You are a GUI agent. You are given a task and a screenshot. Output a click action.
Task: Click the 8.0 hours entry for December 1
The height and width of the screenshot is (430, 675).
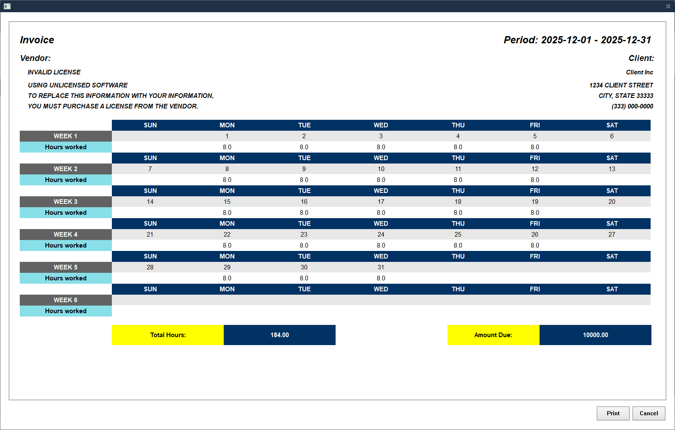coord(227,147)
